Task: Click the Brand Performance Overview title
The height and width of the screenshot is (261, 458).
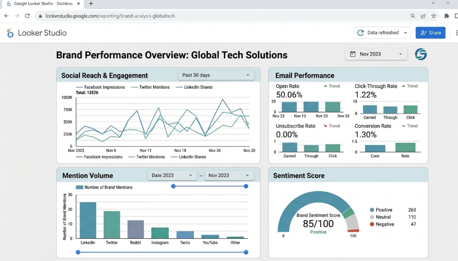Action: (x=172, y=55)
